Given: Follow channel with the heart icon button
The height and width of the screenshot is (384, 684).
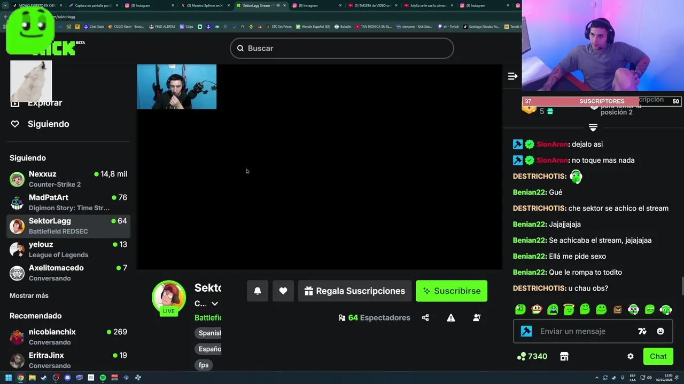Looking at the screenshot, I should click(283, 291).
